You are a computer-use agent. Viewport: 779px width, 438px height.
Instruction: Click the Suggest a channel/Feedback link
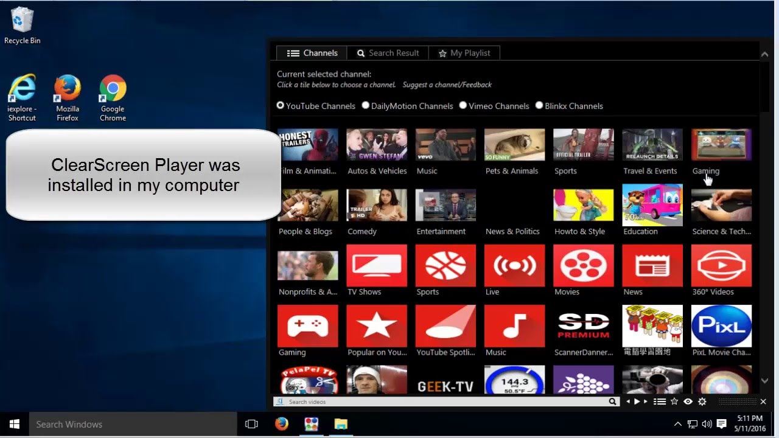click(x=447, y=85)
